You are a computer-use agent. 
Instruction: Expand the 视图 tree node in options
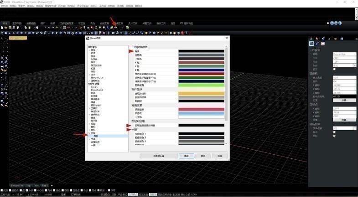coord(89,123)
